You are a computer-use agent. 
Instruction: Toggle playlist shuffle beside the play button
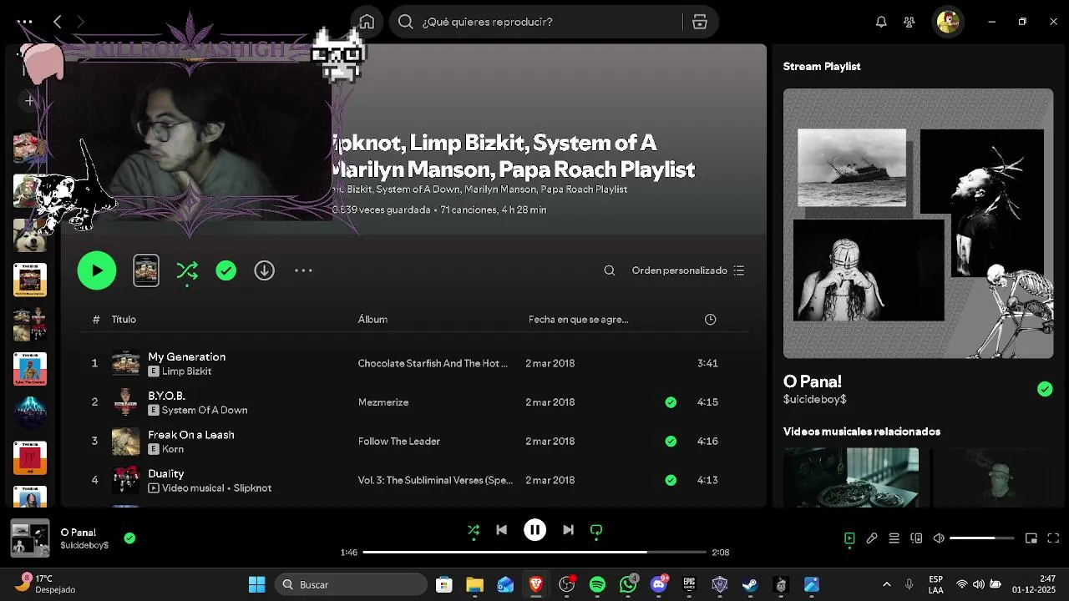187,270
